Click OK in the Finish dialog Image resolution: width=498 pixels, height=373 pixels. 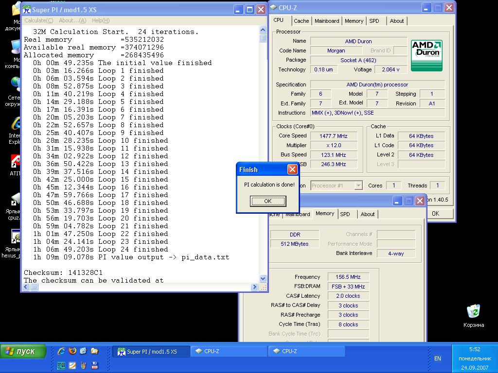268,201
